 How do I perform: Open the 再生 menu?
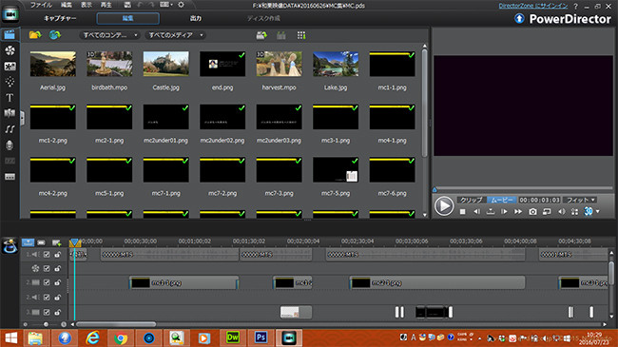pyautogui.click(x=106, y=5)
